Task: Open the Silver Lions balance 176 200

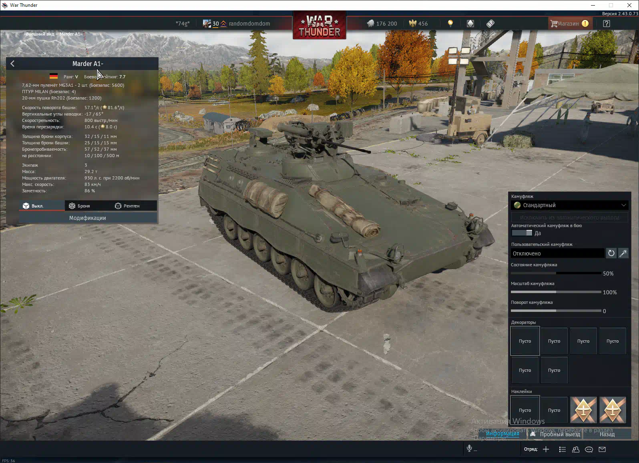Action: (x=382, y=24)
